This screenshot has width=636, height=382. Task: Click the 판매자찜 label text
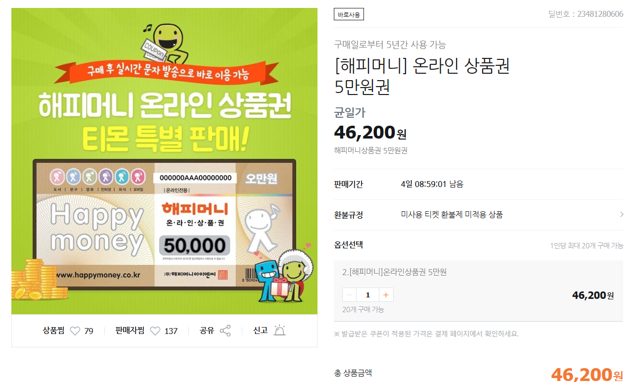pos(130,331)
